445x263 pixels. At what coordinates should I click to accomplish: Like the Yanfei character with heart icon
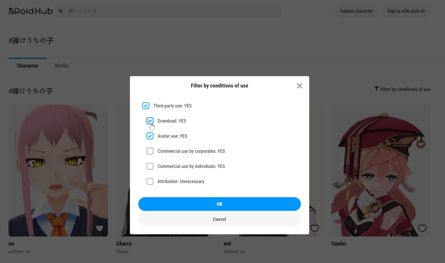coord(422,228)
